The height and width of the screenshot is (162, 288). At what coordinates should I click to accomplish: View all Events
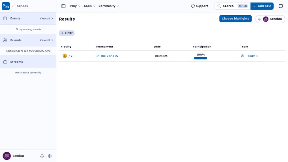point(46,19)
